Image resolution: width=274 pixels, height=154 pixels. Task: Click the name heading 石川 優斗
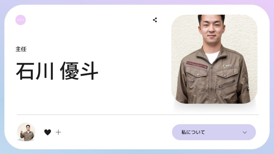click(57, 71)
